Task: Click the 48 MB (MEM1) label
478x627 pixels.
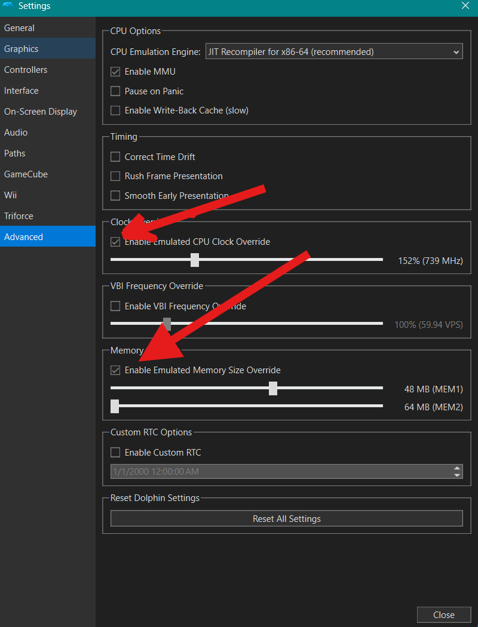Action: pos(434,389)
